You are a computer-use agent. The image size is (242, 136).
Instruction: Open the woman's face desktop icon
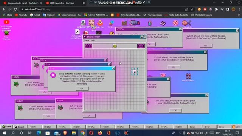coord(92,23)
